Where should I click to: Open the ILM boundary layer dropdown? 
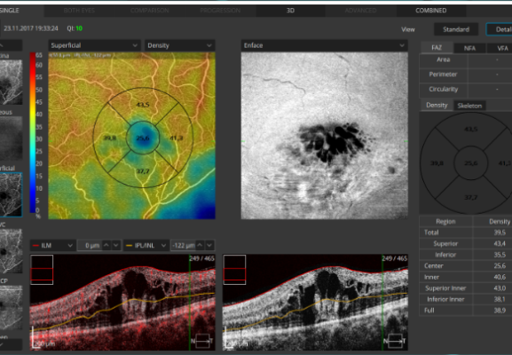[x=53, y=245]
